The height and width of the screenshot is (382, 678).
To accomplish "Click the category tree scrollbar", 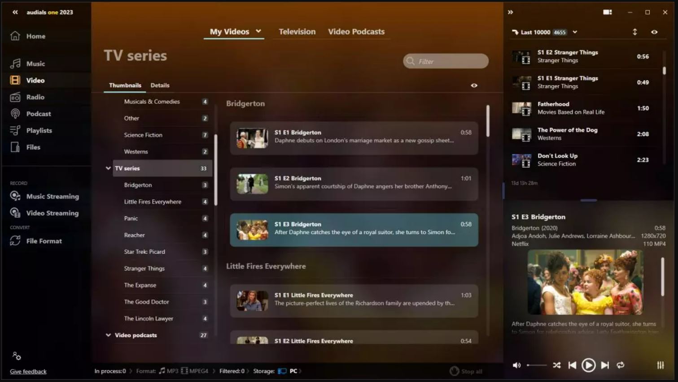I will tap(215, 170).
